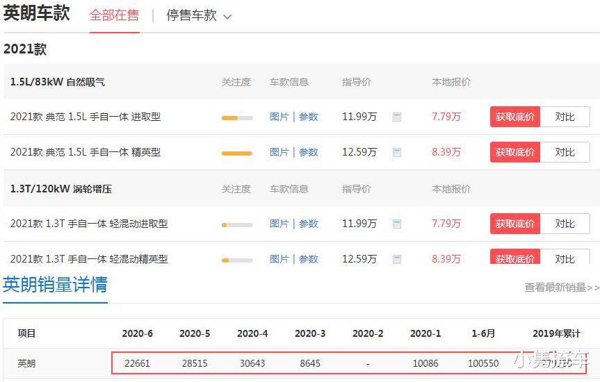Open model 2021款 典范 1.5L 手自一体 进取型
Image resolution: width=600 pixels, height=382 pixels.
(86, 117)
